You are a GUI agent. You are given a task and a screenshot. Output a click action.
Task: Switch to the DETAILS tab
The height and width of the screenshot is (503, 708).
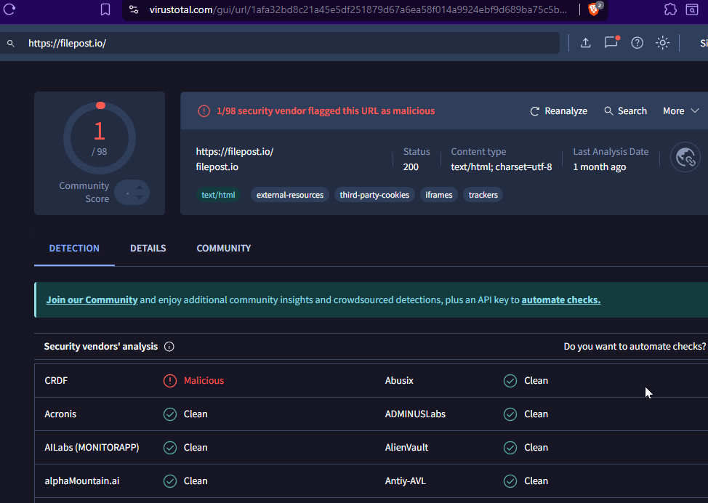148,249
